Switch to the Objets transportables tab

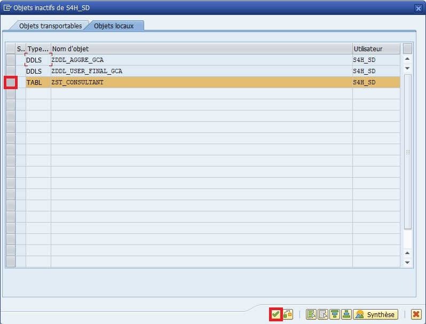click(x=50, y=26)
